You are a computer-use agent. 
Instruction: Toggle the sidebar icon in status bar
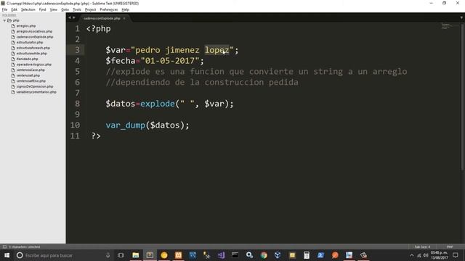point(4,246)
